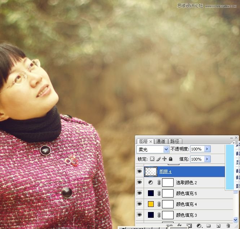Hide the 颜色填充 4 layer eye
Screen dimensions: 240x229
coord(139,204)
